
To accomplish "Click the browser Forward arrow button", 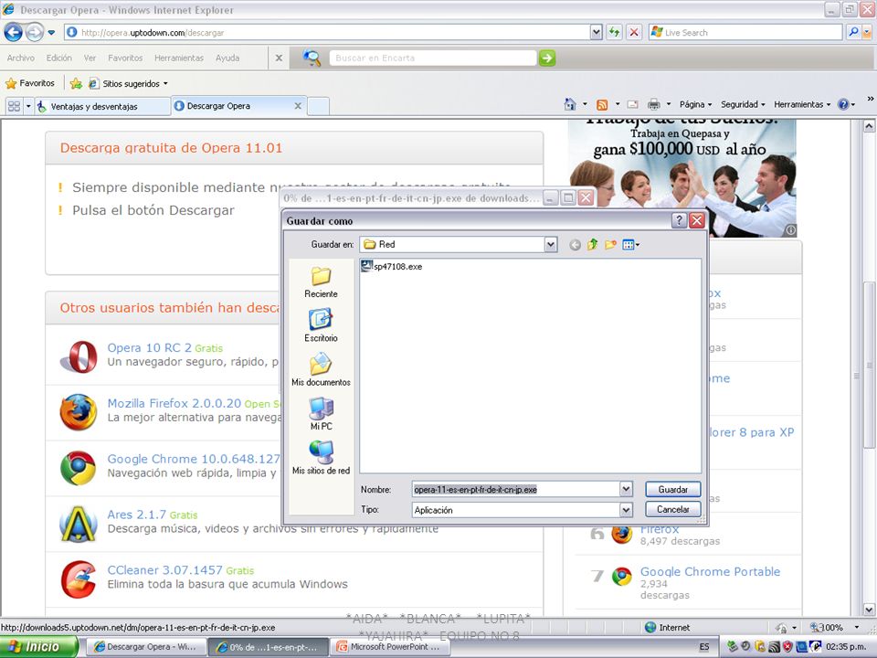I will (x=35, y=33).
